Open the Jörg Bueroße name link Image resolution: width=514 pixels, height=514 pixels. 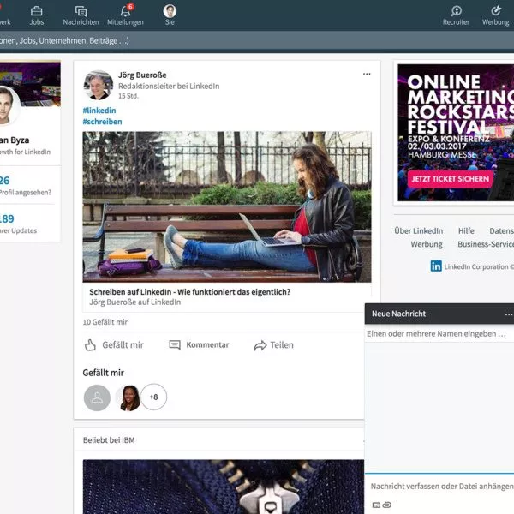tap(142, 75)
